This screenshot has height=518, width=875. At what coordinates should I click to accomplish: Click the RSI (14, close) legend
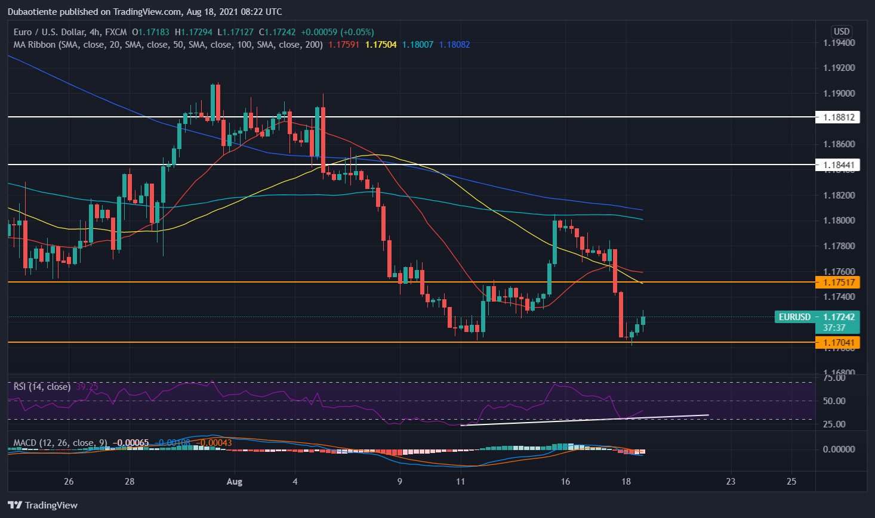click(x=42, y=387)
